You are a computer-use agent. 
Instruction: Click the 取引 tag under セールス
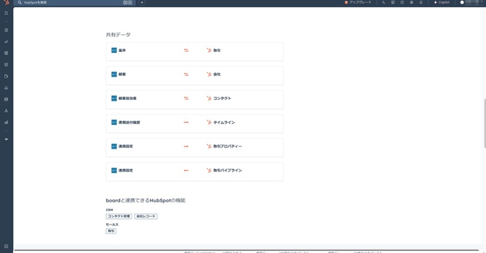click(x=111, y=231)
